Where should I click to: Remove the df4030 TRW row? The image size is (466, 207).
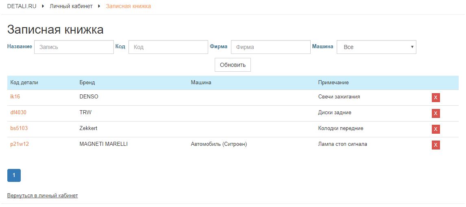click(436, 113)
